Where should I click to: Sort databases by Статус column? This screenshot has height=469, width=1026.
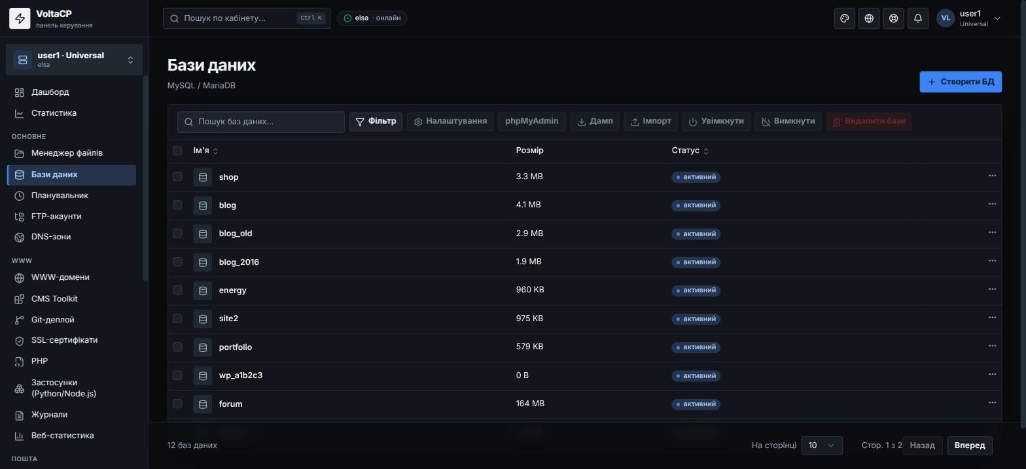click(690, 150)
